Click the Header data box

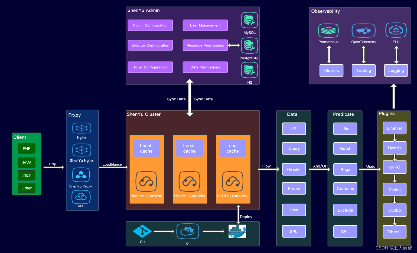294,169
